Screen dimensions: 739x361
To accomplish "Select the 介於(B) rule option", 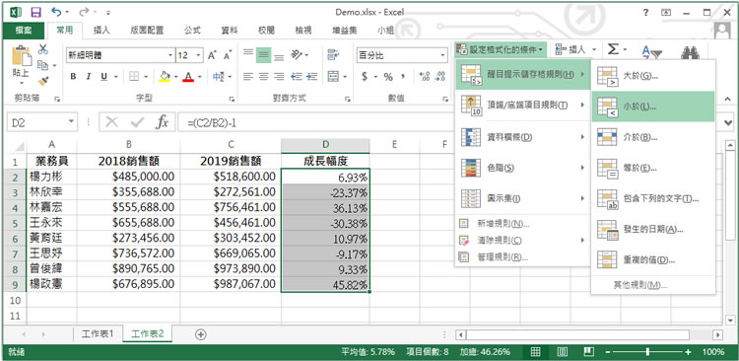I will coord(653,137).
